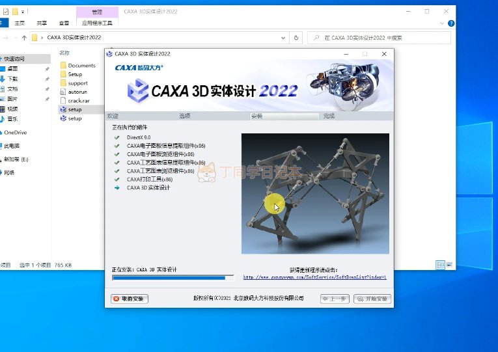The image size is (498, 352).
Task: Click the Up directory arrow
Action: point(24,38)
